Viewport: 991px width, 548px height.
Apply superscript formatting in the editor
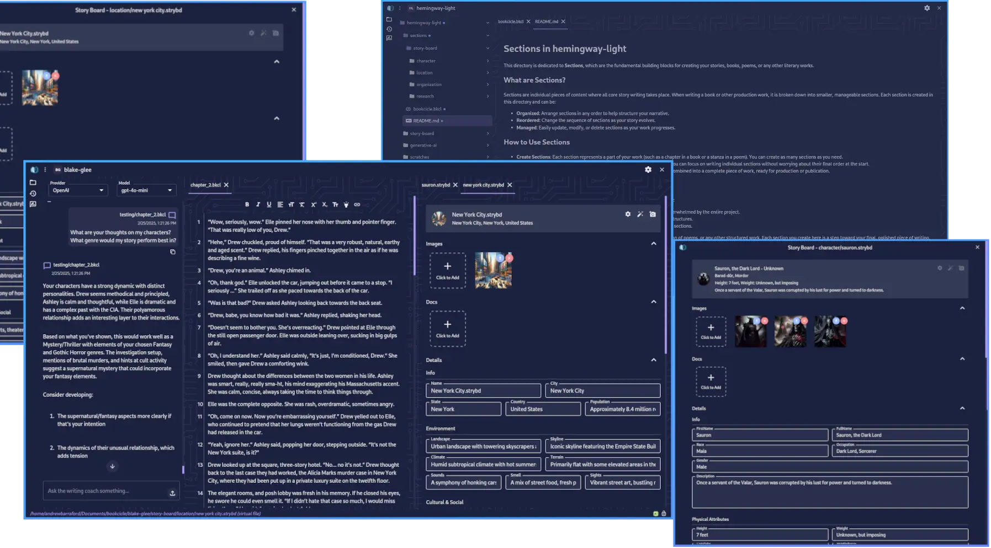tap(314, 205)
